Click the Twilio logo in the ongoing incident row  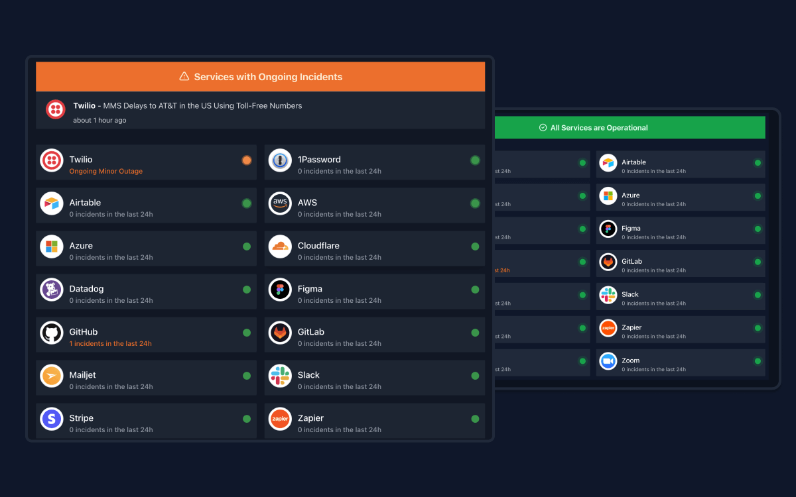[56, 109]
